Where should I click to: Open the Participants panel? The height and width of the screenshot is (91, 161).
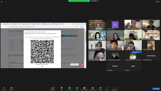(x=53, y=88)
